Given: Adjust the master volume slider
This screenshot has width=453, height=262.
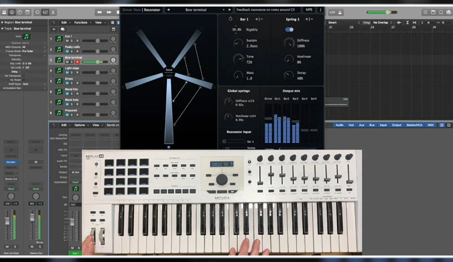Looking at the screenshot, I should click(382, 12).
